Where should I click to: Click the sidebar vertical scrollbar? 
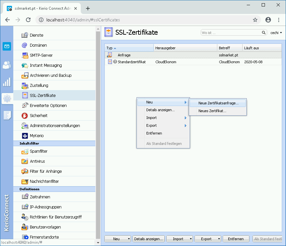tap(98, 135)
